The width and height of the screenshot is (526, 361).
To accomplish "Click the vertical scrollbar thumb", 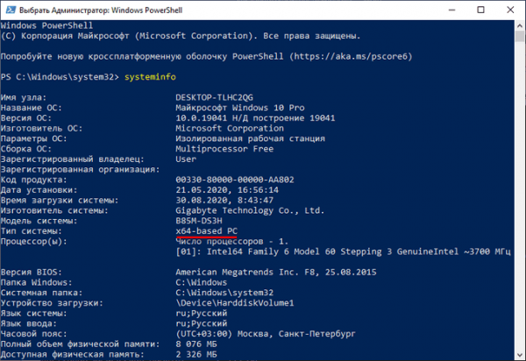I will (520, 36).
